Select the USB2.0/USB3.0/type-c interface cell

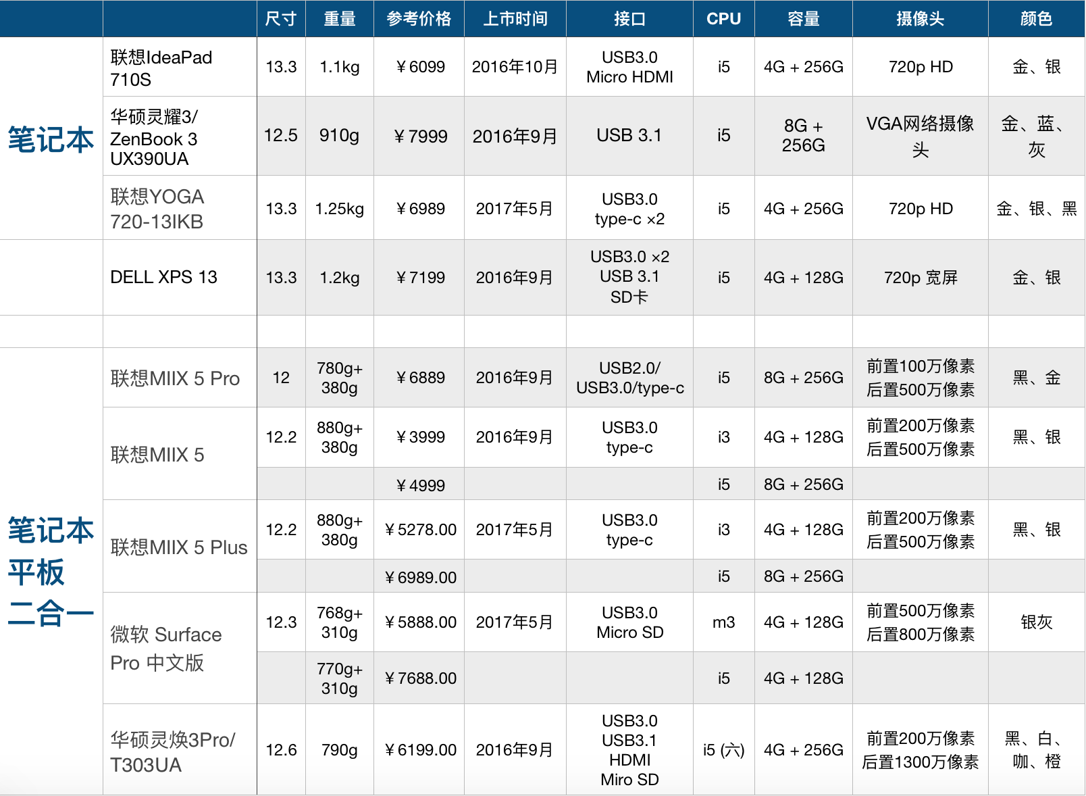(629, 378)
